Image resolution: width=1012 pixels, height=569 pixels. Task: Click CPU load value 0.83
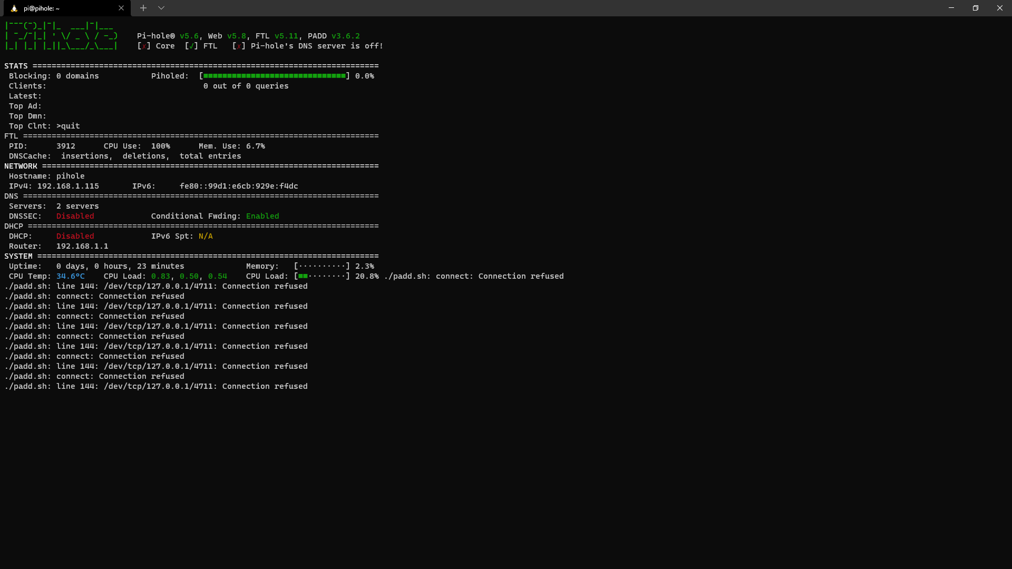[x=161, y=277]
